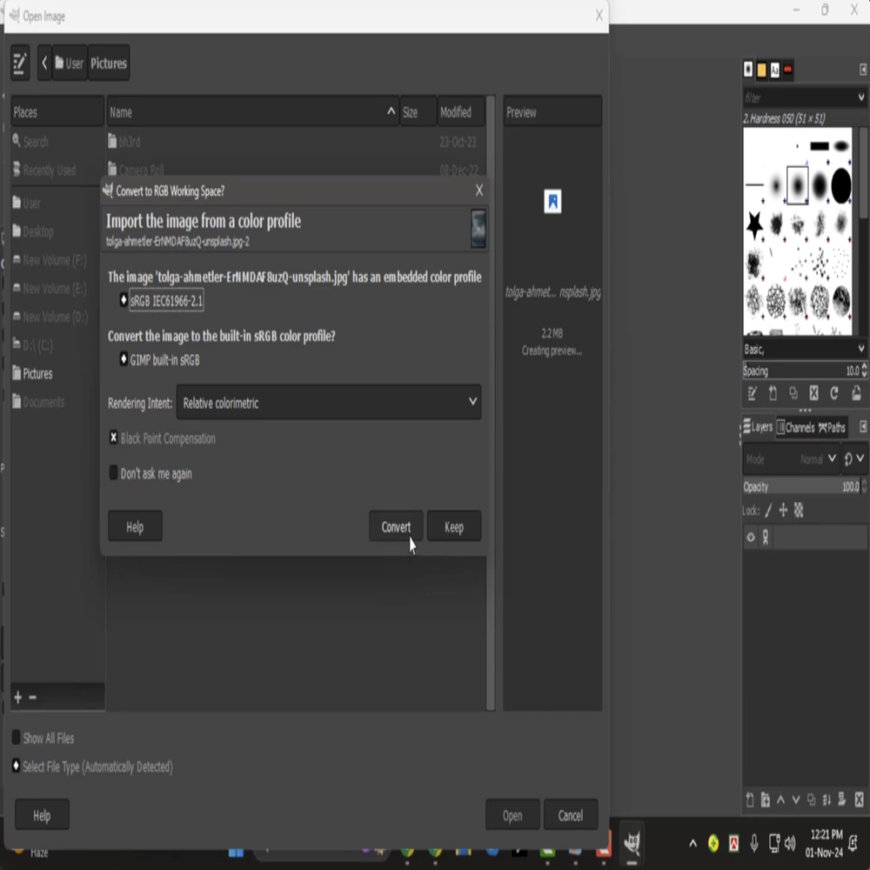Click the edit brush icon
Screen dimensions: 870x870
[752, 393]
